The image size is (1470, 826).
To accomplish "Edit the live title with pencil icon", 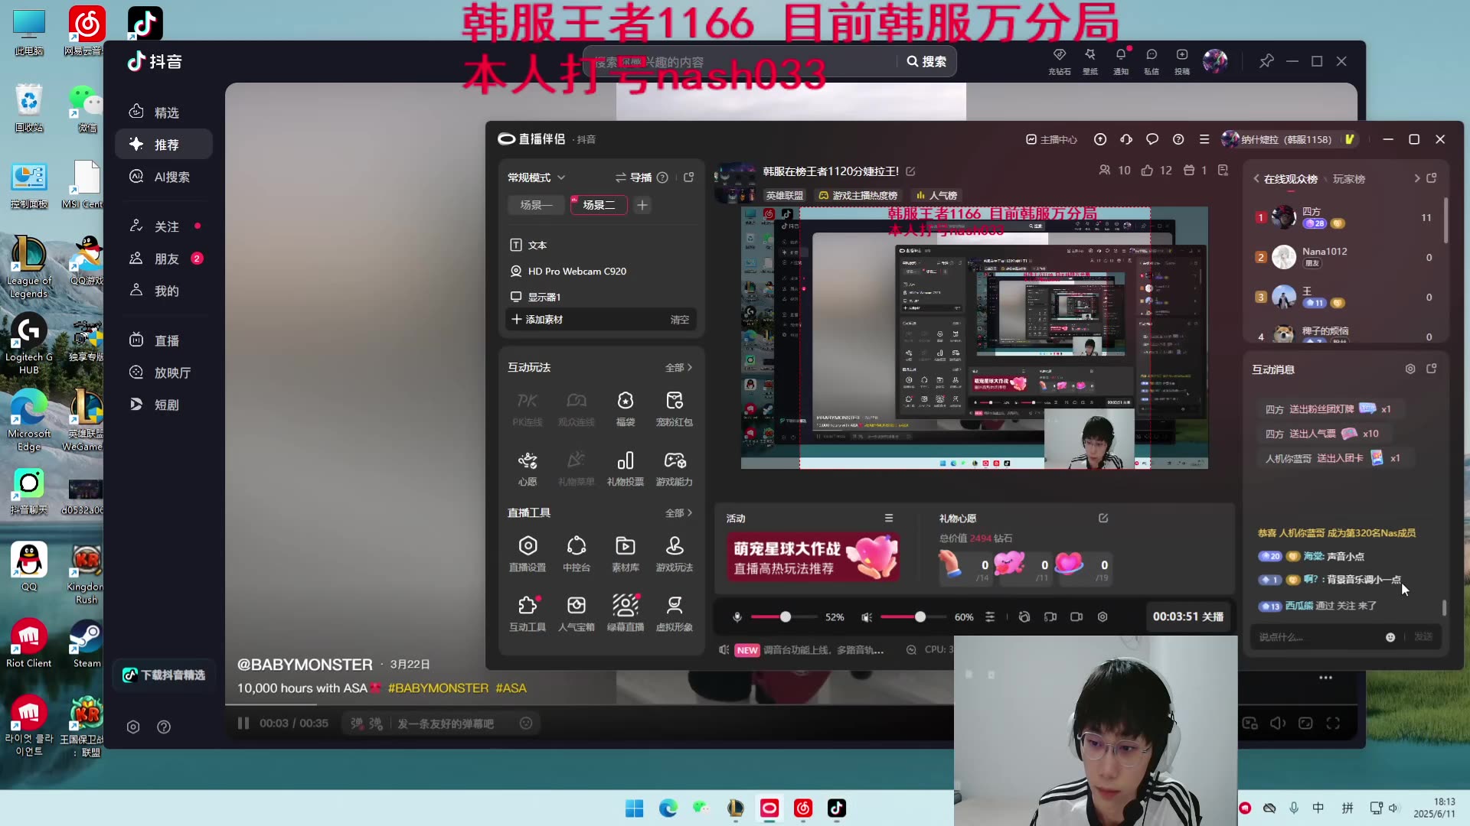I will click(x=910, y=171).
